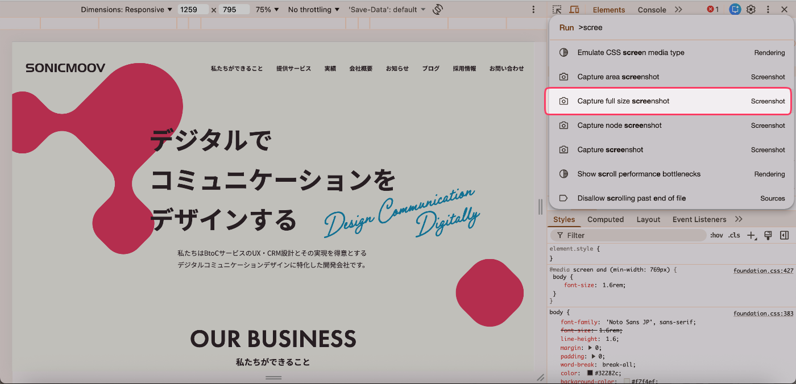Viewport: 796px width, 384px height.
Task: Click the お問い合わせ navigation link
Action: point(507,68)
